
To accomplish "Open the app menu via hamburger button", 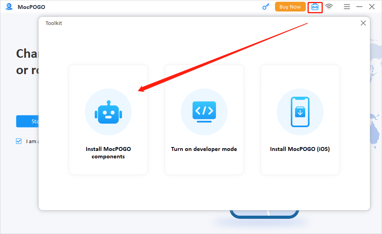I will (347, 7).
